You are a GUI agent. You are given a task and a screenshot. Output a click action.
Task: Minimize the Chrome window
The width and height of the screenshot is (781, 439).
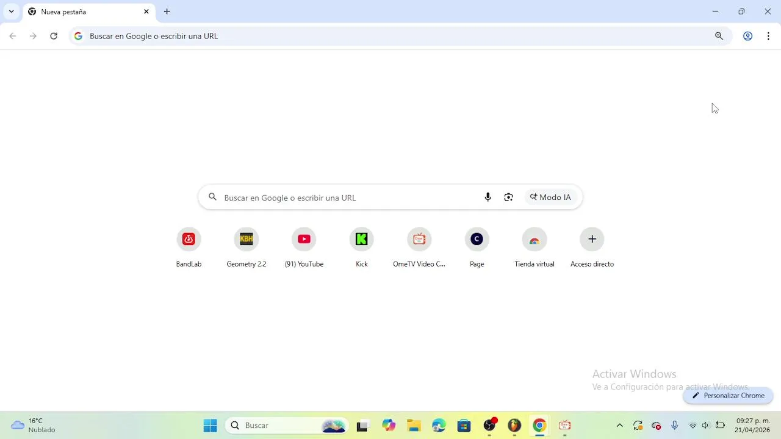(715, 12)
